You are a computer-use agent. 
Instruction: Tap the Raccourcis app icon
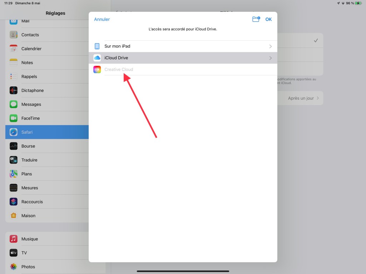tap(14, 202)
